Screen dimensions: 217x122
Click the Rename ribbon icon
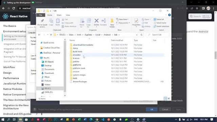pos(103,22)
